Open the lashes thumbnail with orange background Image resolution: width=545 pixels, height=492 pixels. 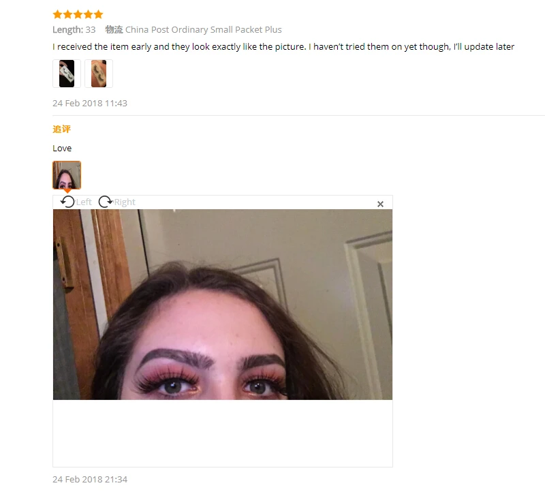click(x=99, y=74)
